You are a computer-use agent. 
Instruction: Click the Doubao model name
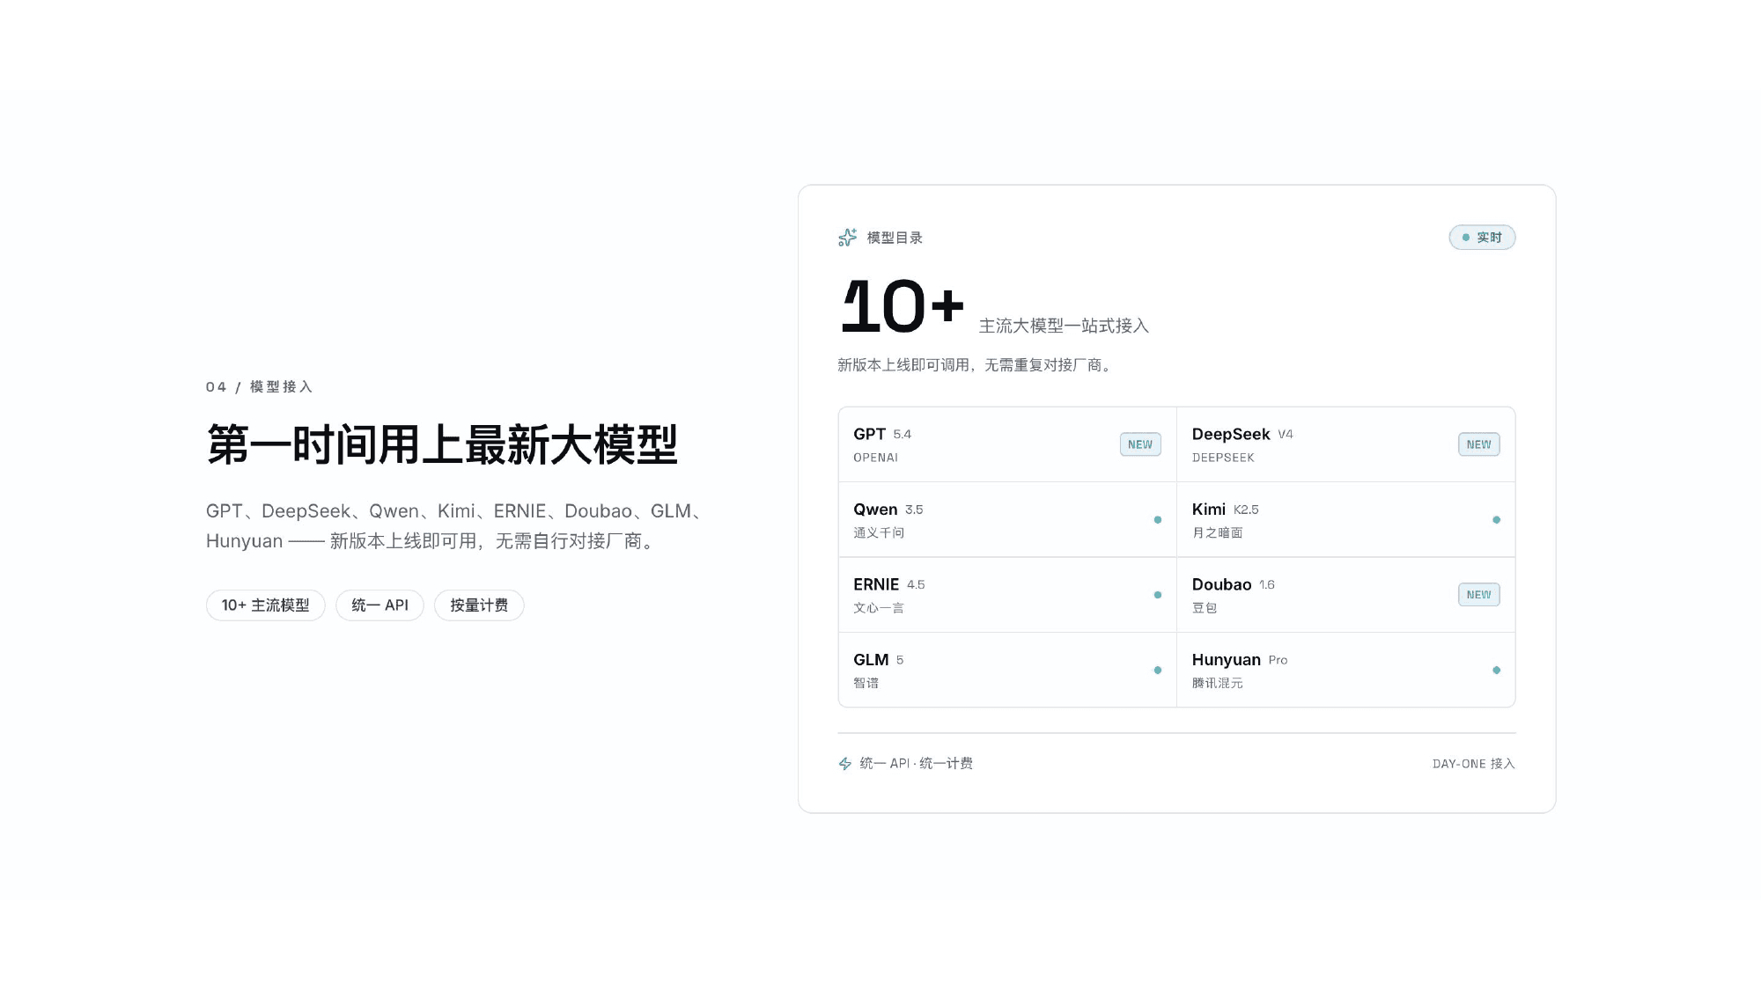1222,584
